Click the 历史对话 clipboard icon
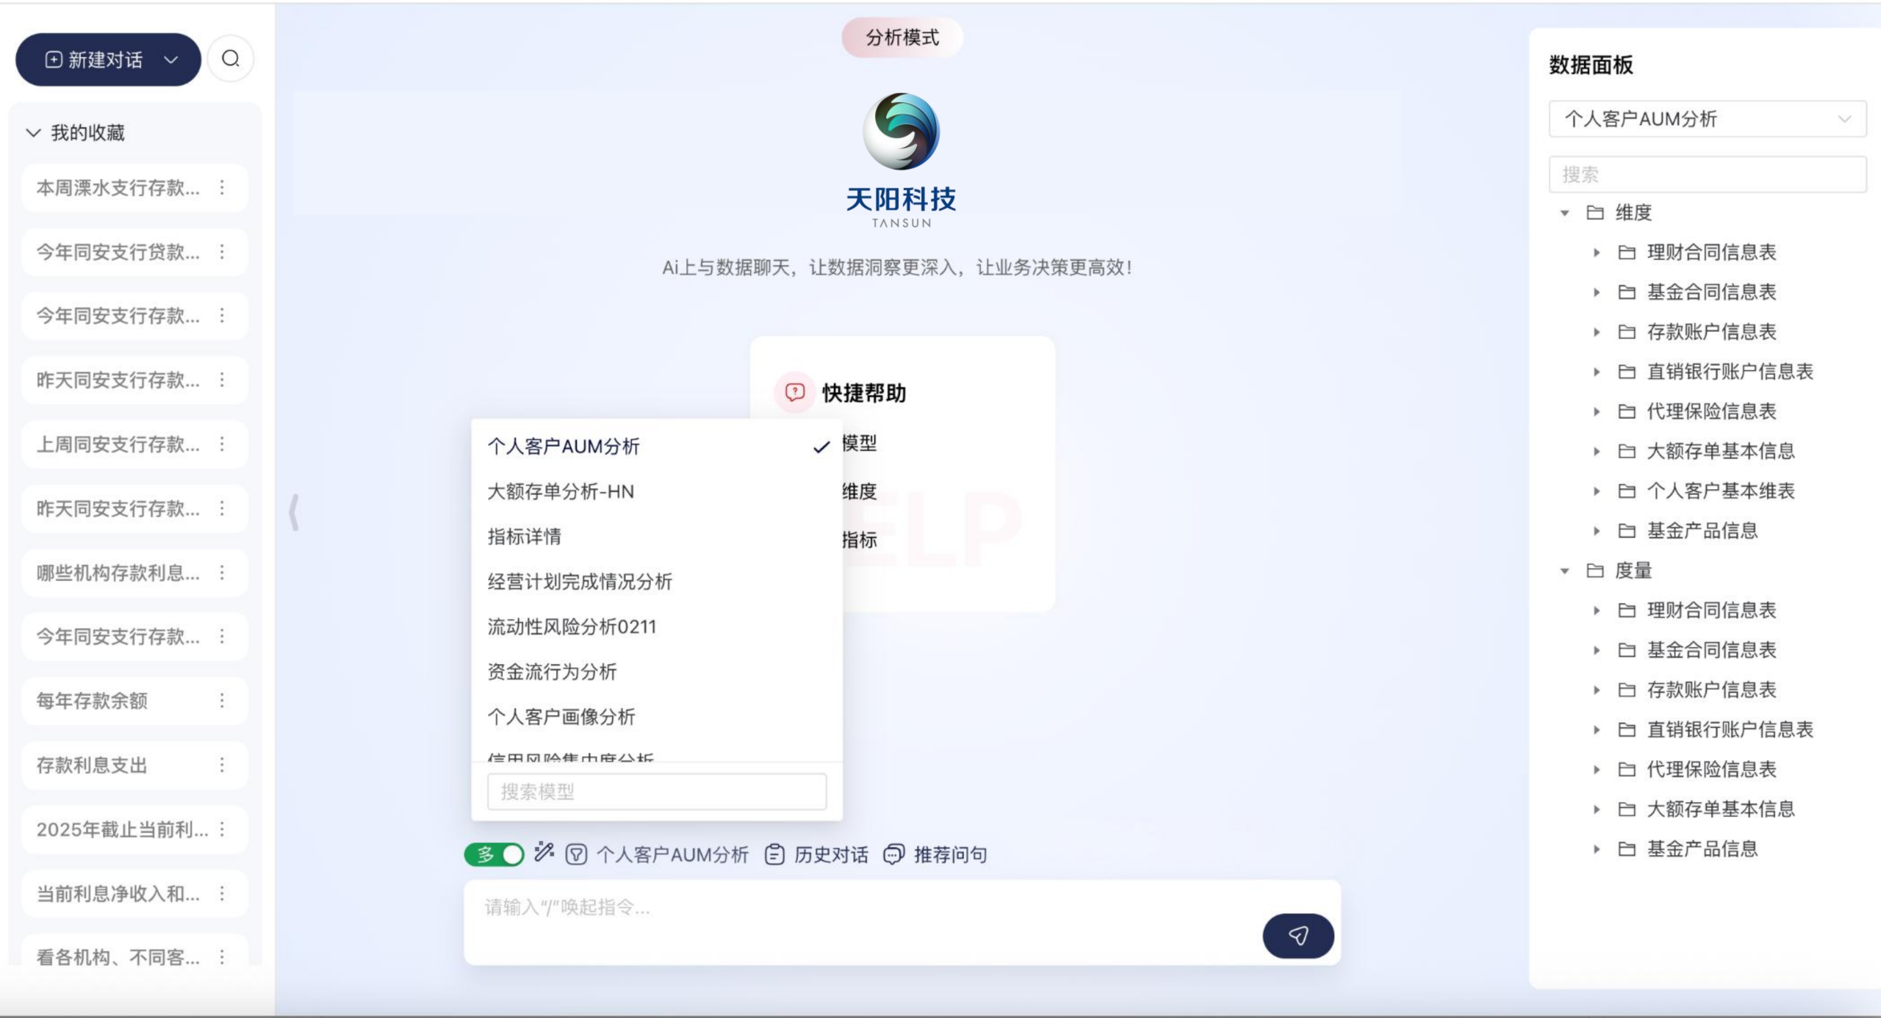The width and height of the screenshot is (1881, 1018). tap(774, 854)
